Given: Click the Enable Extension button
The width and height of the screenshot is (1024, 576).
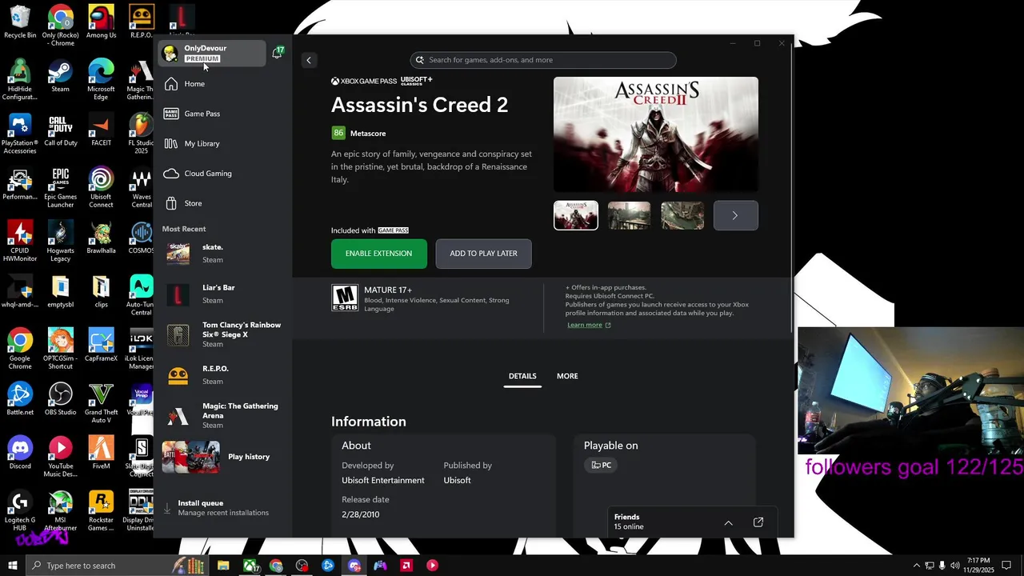Looking at the screenshot, I should (379, 254).
